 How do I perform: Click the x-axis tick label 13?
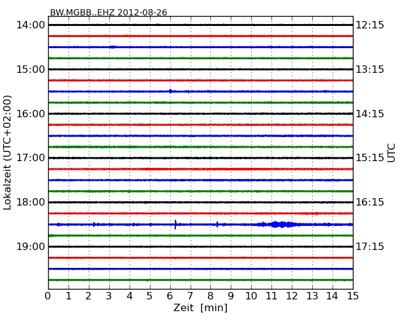pos(312,296)
